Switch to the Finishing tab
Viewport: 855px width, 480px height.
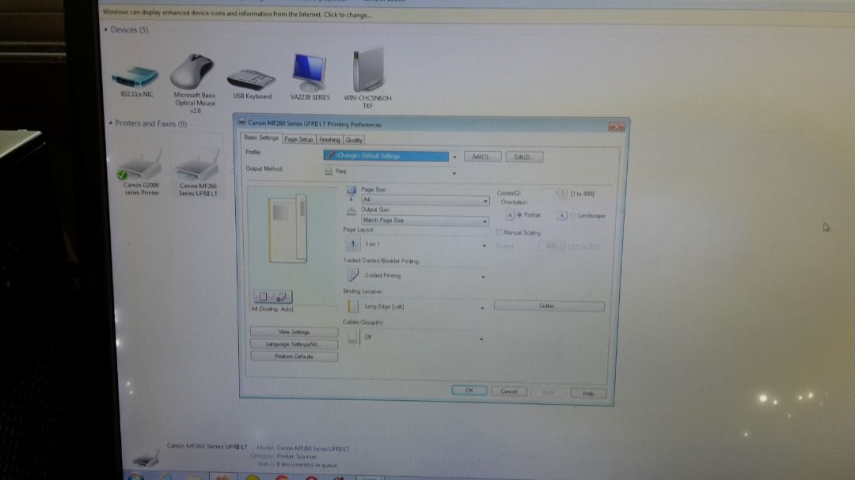329,140
